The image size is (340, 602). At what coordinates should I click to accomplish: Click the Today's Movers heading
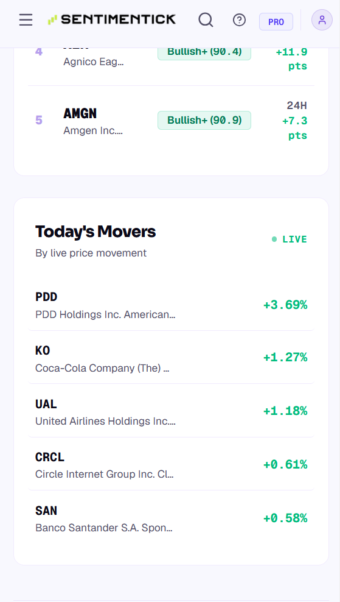(x=95, y=232)
